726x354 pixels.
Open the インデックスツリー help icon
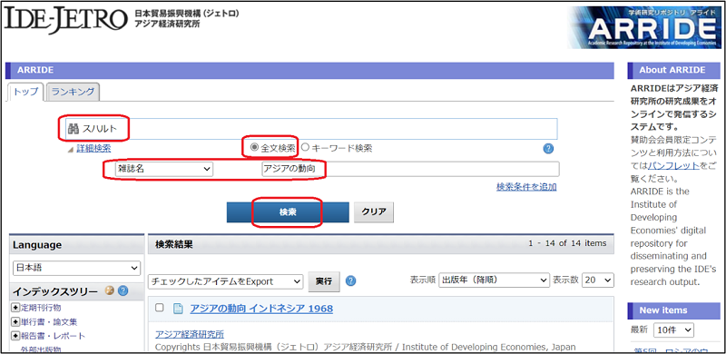tap(123, 291)
